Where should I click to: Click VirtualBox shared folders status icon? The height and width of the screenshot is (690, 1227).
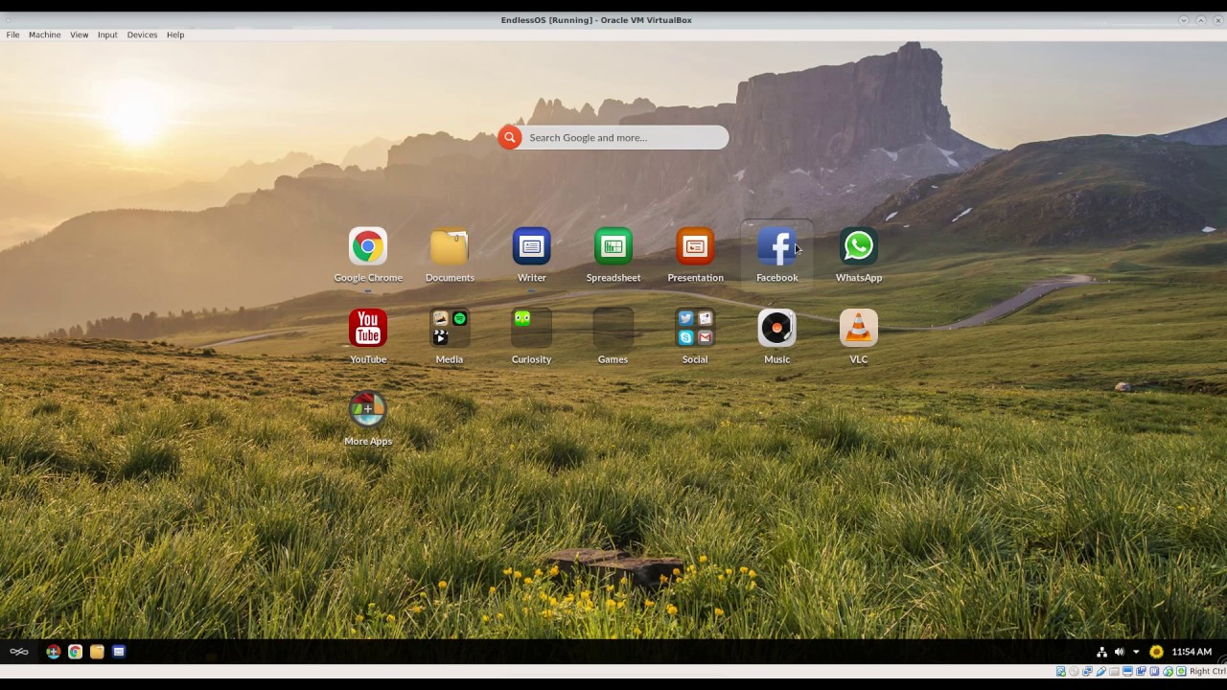coord(1114,671)
